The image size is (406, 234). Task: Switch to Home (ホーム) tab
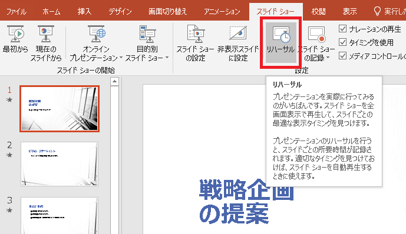click(x=51, y=11)
